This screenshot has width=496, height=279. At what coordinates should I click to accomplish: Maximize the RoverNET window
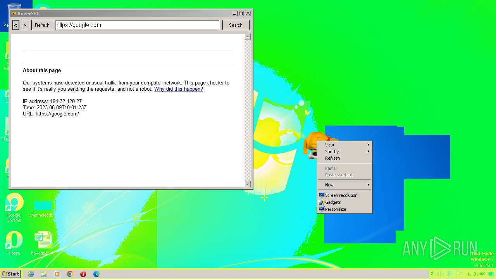click(x=241, y=14)
